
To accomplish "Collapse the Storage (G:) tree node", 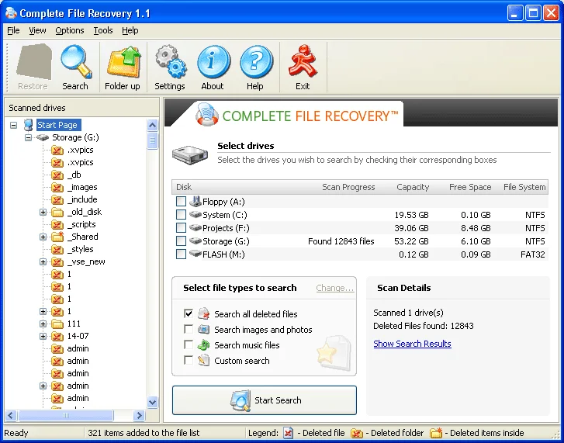I will pos(28,138).
